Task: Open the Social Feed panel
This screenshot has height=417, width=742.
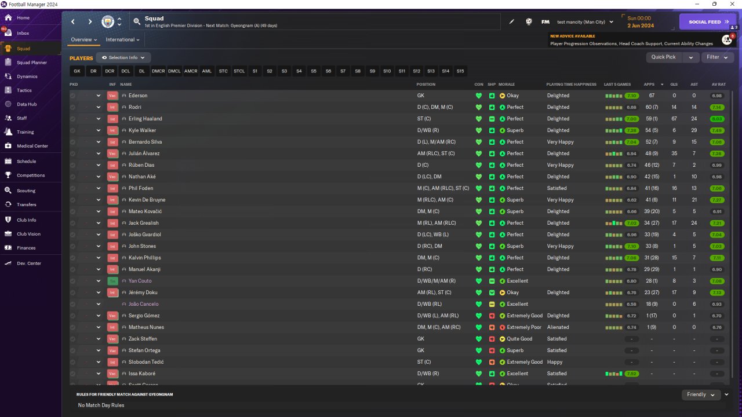Action: tap(708, 22)
